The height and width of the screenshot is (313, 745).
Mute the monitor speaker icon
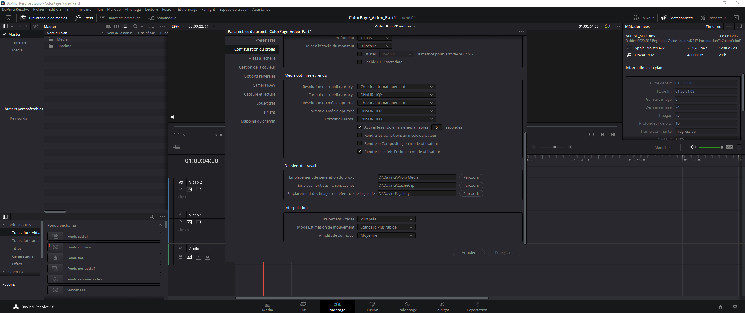pyautogui.click(x=693, y=147)
